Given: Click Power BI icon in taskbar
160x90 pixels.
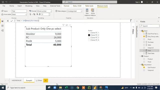Looking at the screenshot, I should tap(95, 88).
